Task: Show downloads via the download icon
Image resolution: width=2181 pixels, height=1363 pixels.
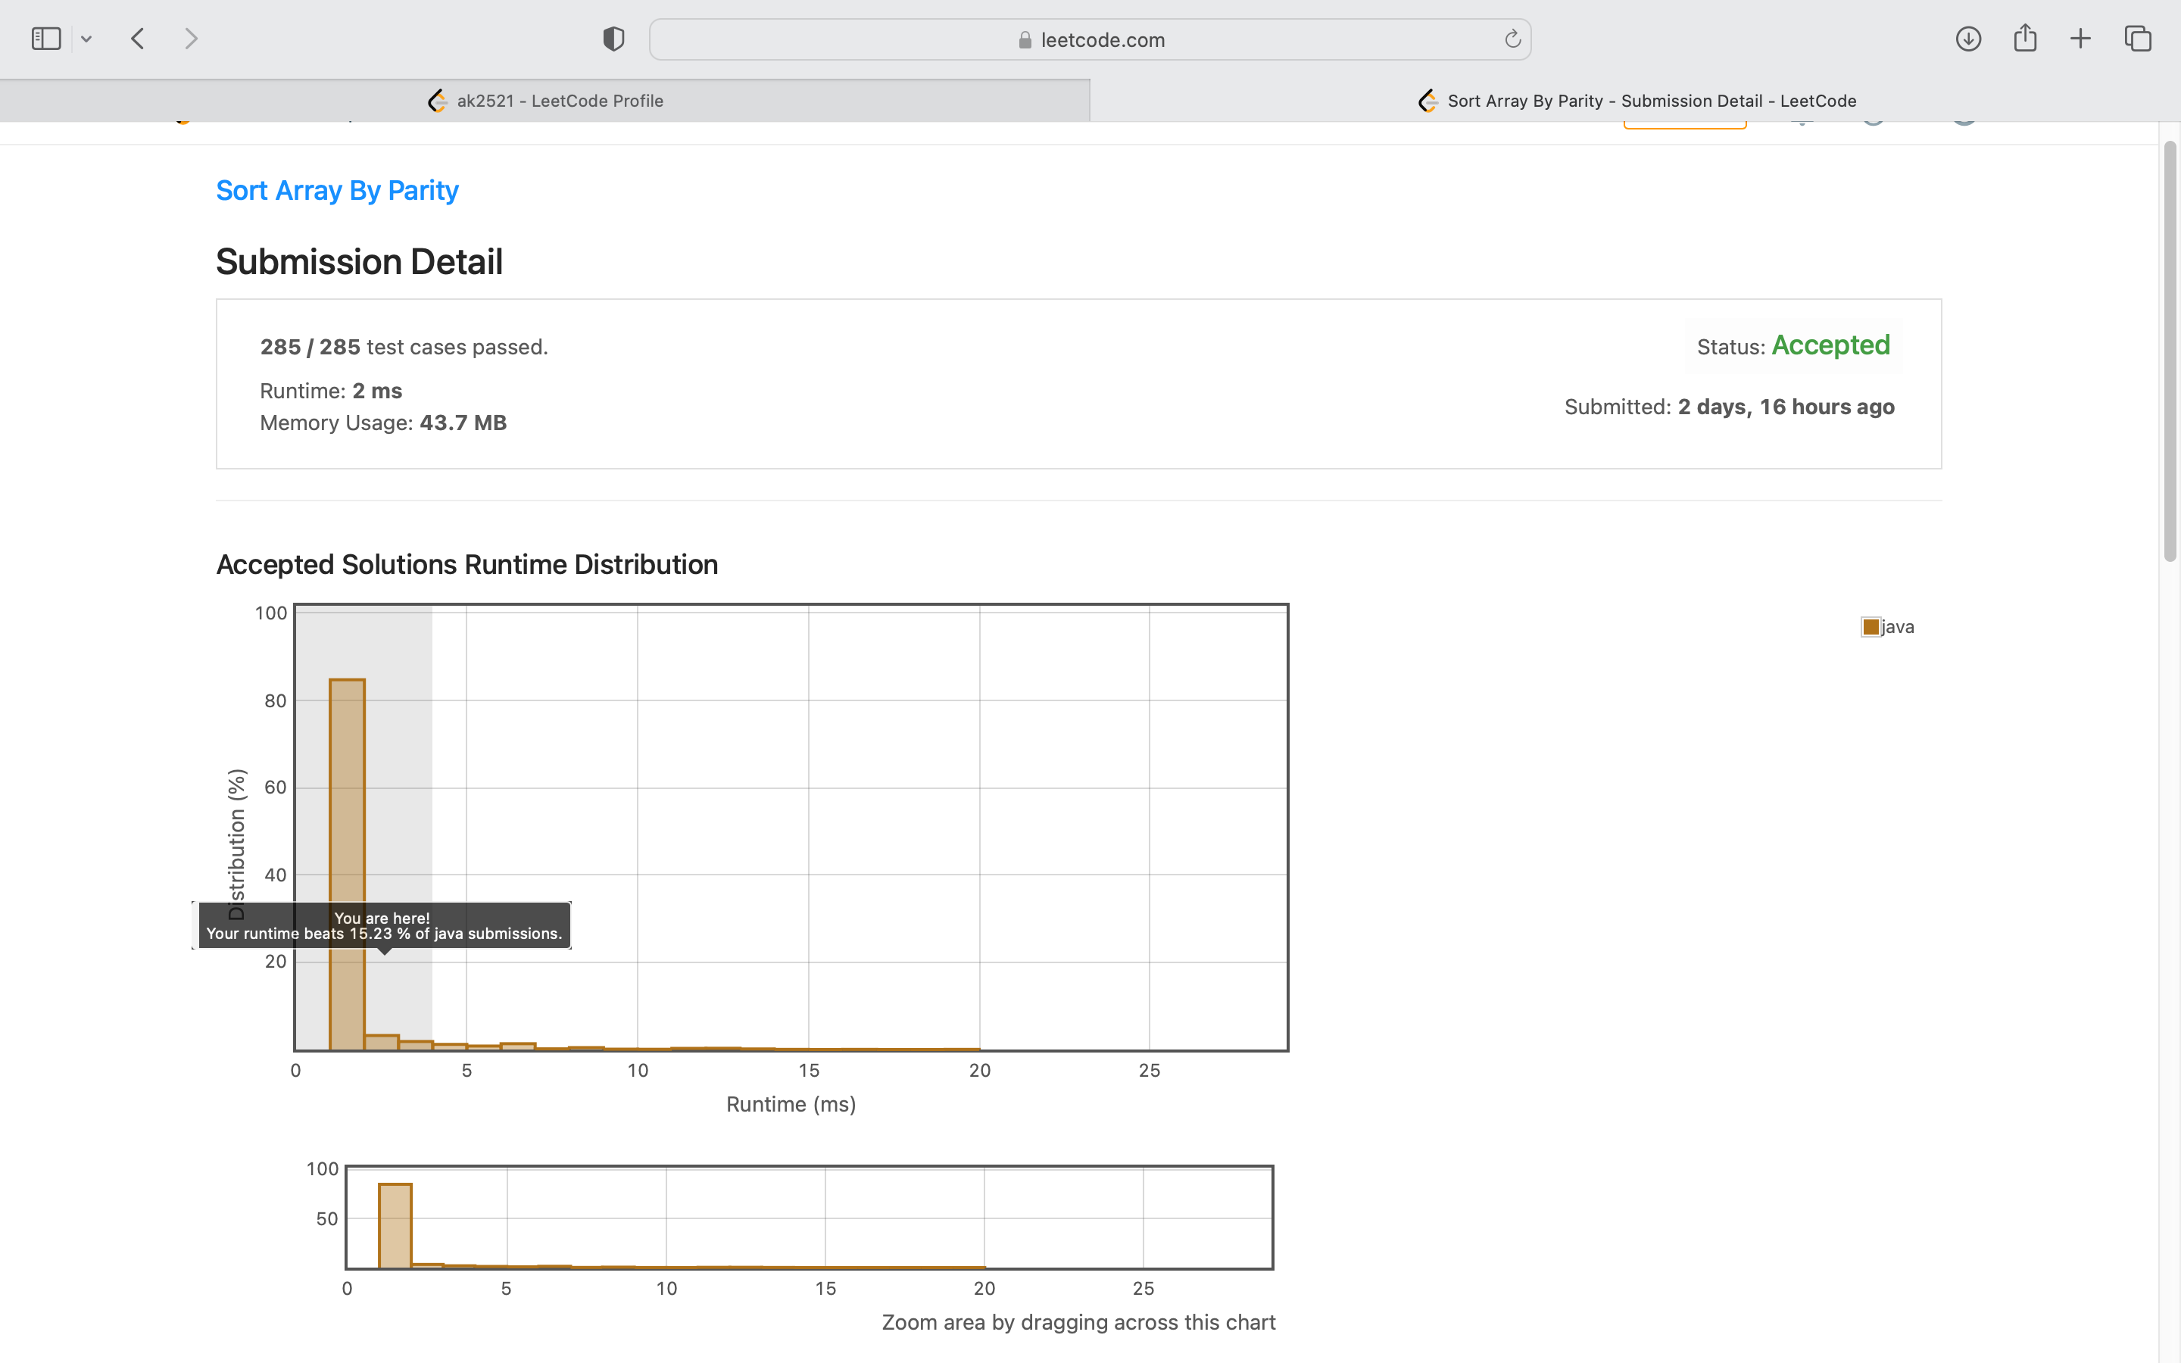Action: [x=1967, y=39]
